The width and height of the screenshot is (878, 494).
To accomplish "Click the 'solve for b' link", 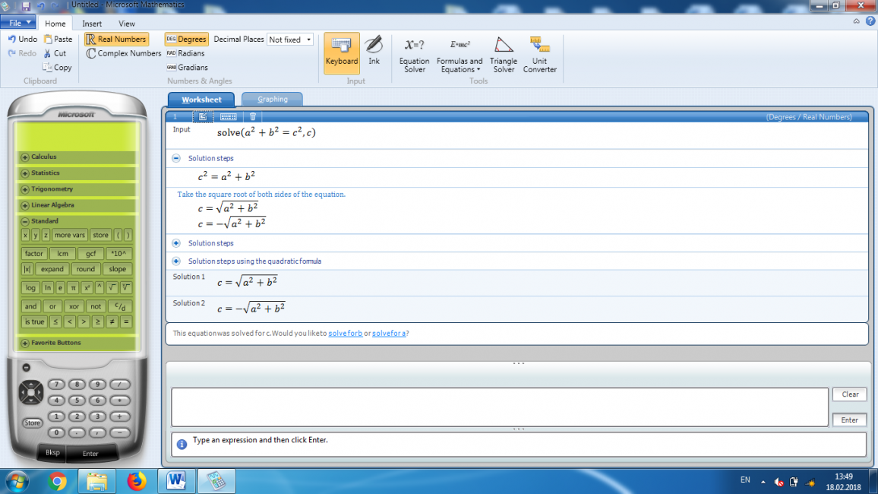I will pyautogui.click(x=345, y=334).
